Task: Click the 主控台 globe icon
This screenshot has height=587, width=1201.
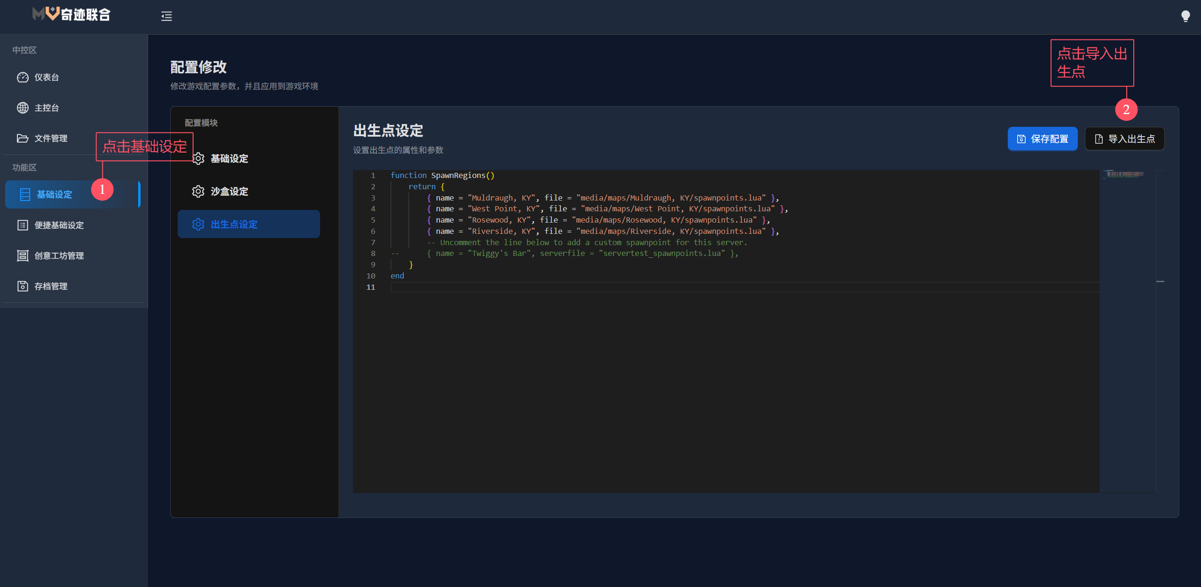Action: pos(23,108)
